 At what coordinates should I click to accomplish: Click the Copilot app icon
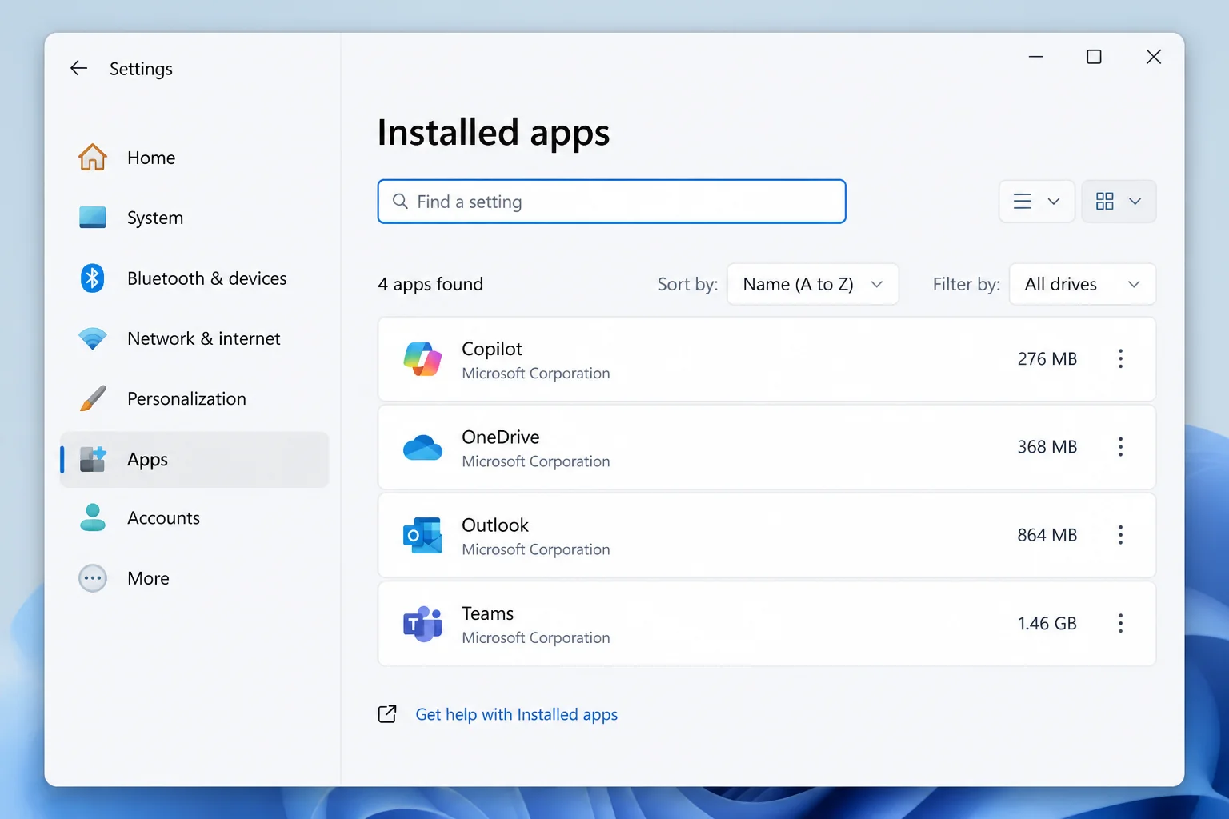click(422, 359)
